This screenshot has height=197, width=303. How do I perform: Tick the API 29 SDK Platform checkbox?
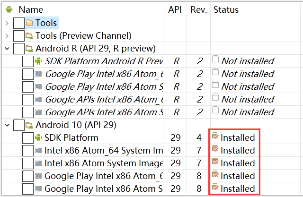28,137
